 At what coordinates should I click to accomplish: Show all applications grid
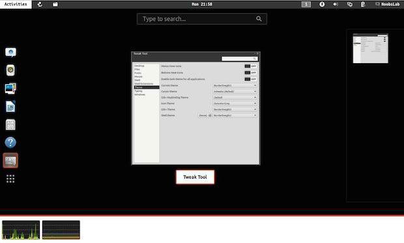pos(10,179)
